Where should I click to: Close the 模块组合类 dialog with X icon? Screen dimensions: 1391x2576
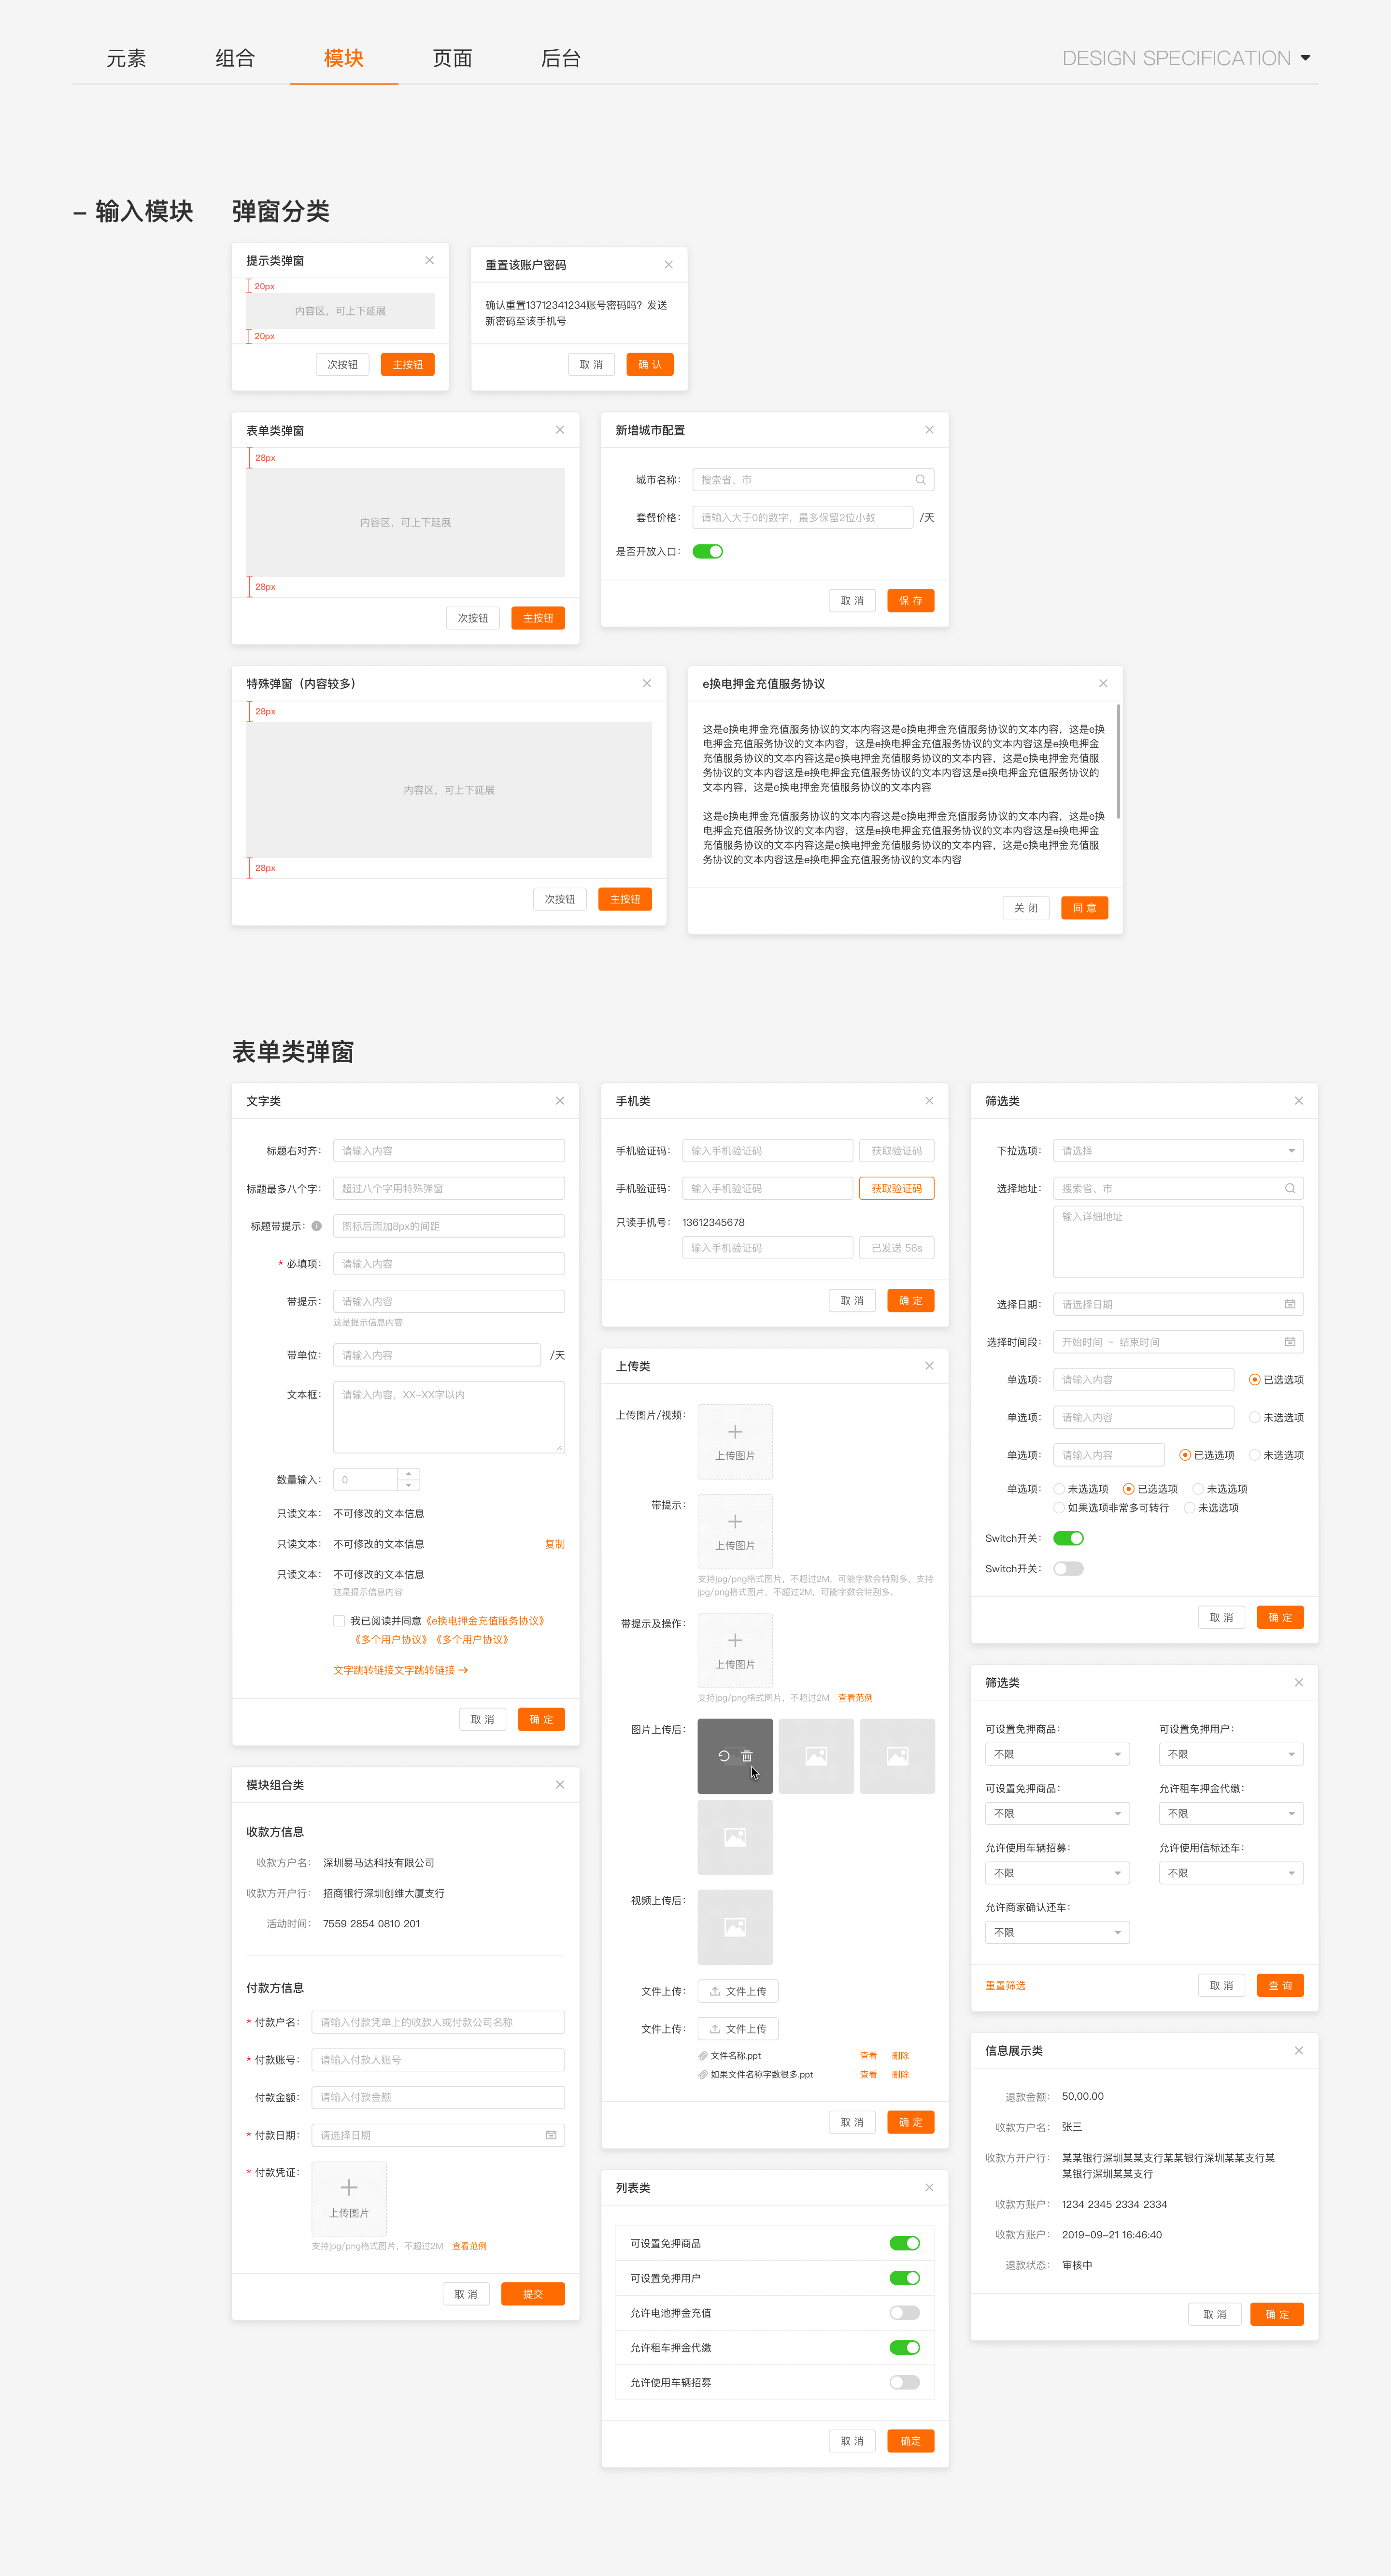pos(560,1785)
